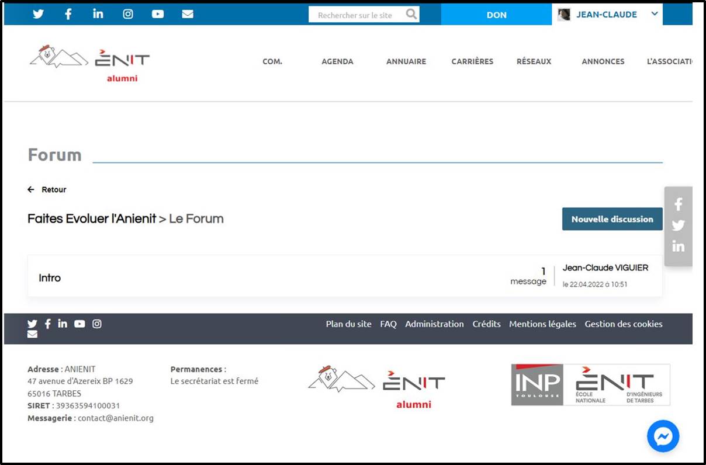Screen dimensions: 706x465
Task: Open LinkedIn icon in top header bar
Action: [x=98, y=14]
